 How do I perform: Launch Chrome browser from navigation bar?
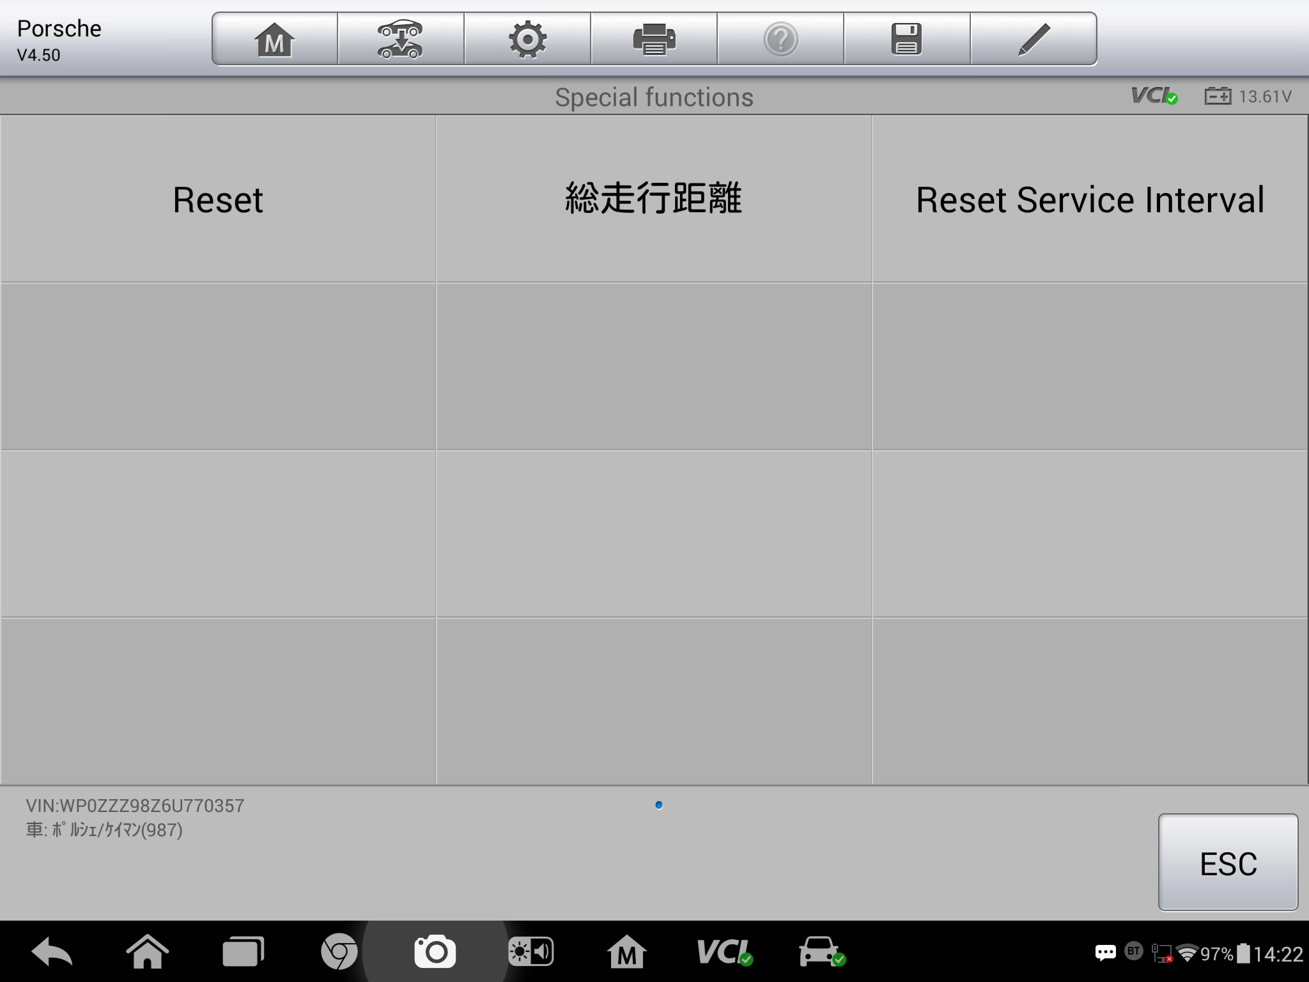[339, 952]
